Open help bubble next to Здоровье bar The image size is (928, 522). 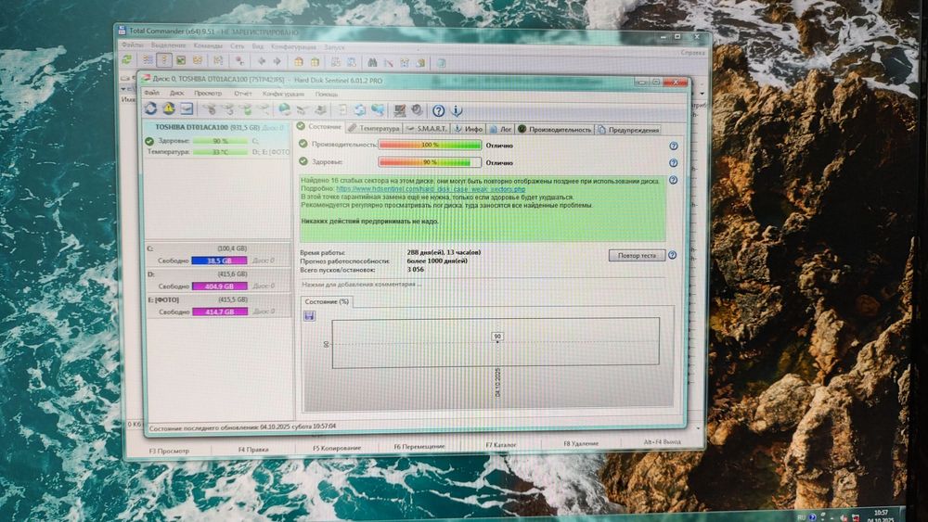tap(673, 163)
